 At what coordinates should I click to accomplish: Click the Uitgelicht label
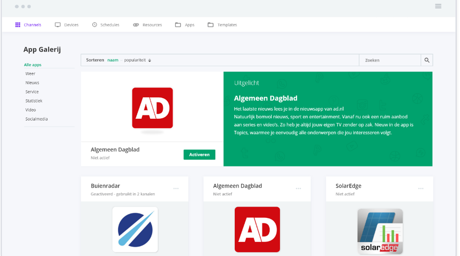coord(247,83)
